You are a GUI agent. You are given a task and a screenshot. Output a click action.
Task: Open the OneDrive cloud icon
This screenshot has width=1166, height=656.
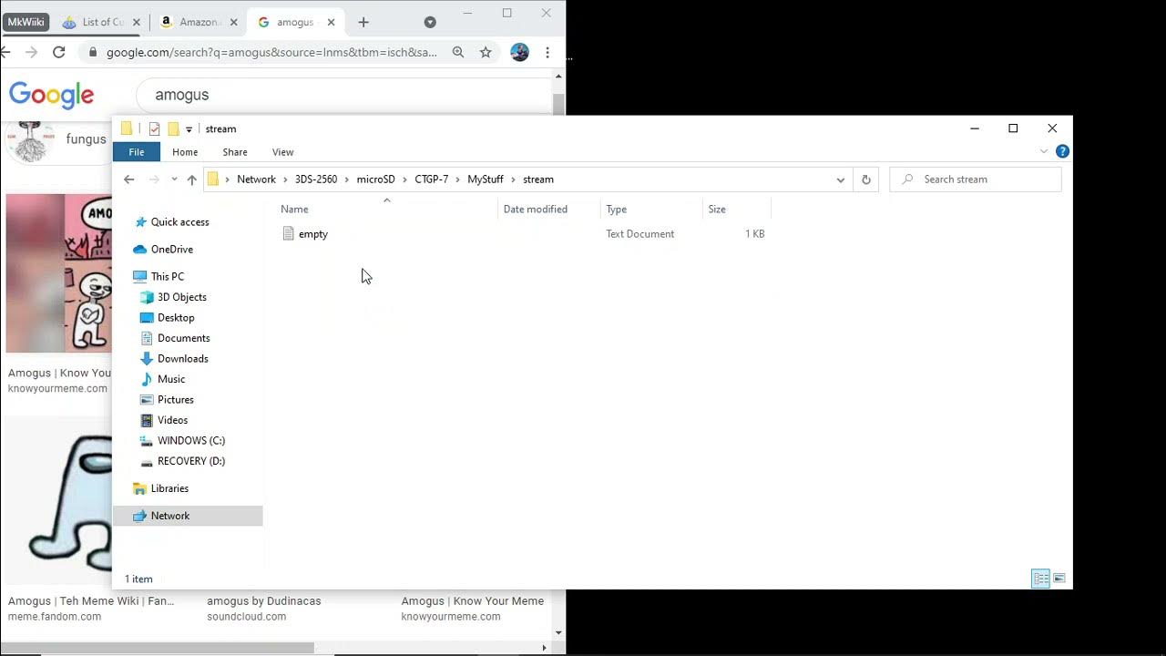tap(139, 250)
